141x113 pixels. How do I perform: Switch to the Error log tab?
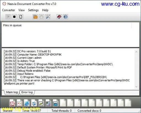click(x=27, y=92)
